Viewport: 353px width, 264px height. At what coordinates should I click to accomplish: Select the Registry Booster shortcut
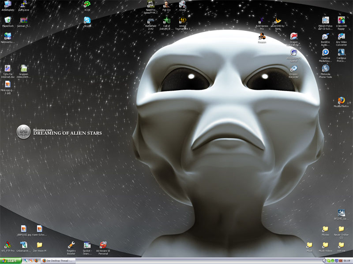(x=71, y=245)
